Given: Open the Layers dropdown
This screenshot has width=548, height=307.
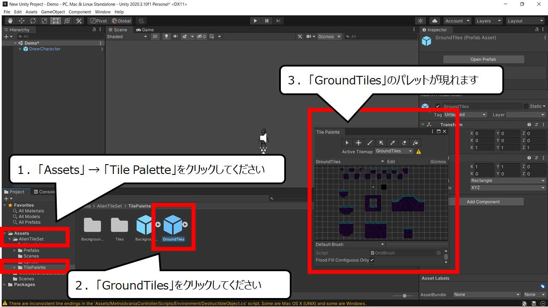Looking at the screenshot, I should pos(488,21).
